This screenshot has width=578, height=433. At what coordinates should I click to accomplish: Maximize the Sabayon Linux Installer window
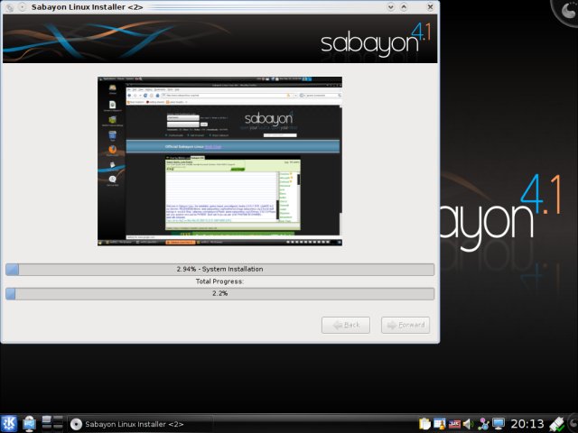(404, 7)
